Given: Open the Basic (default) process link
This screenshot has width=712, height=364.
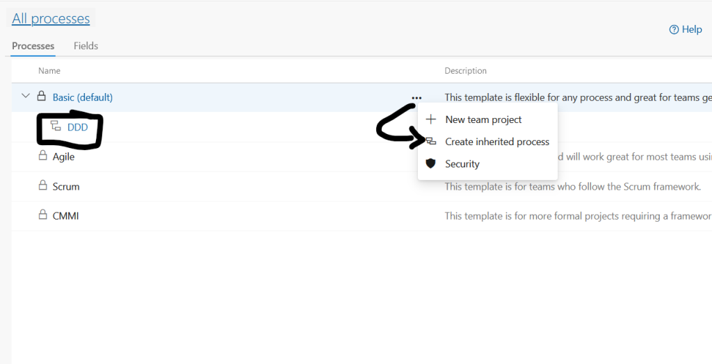Looking at the screenshot, I should tap(82, 97).
